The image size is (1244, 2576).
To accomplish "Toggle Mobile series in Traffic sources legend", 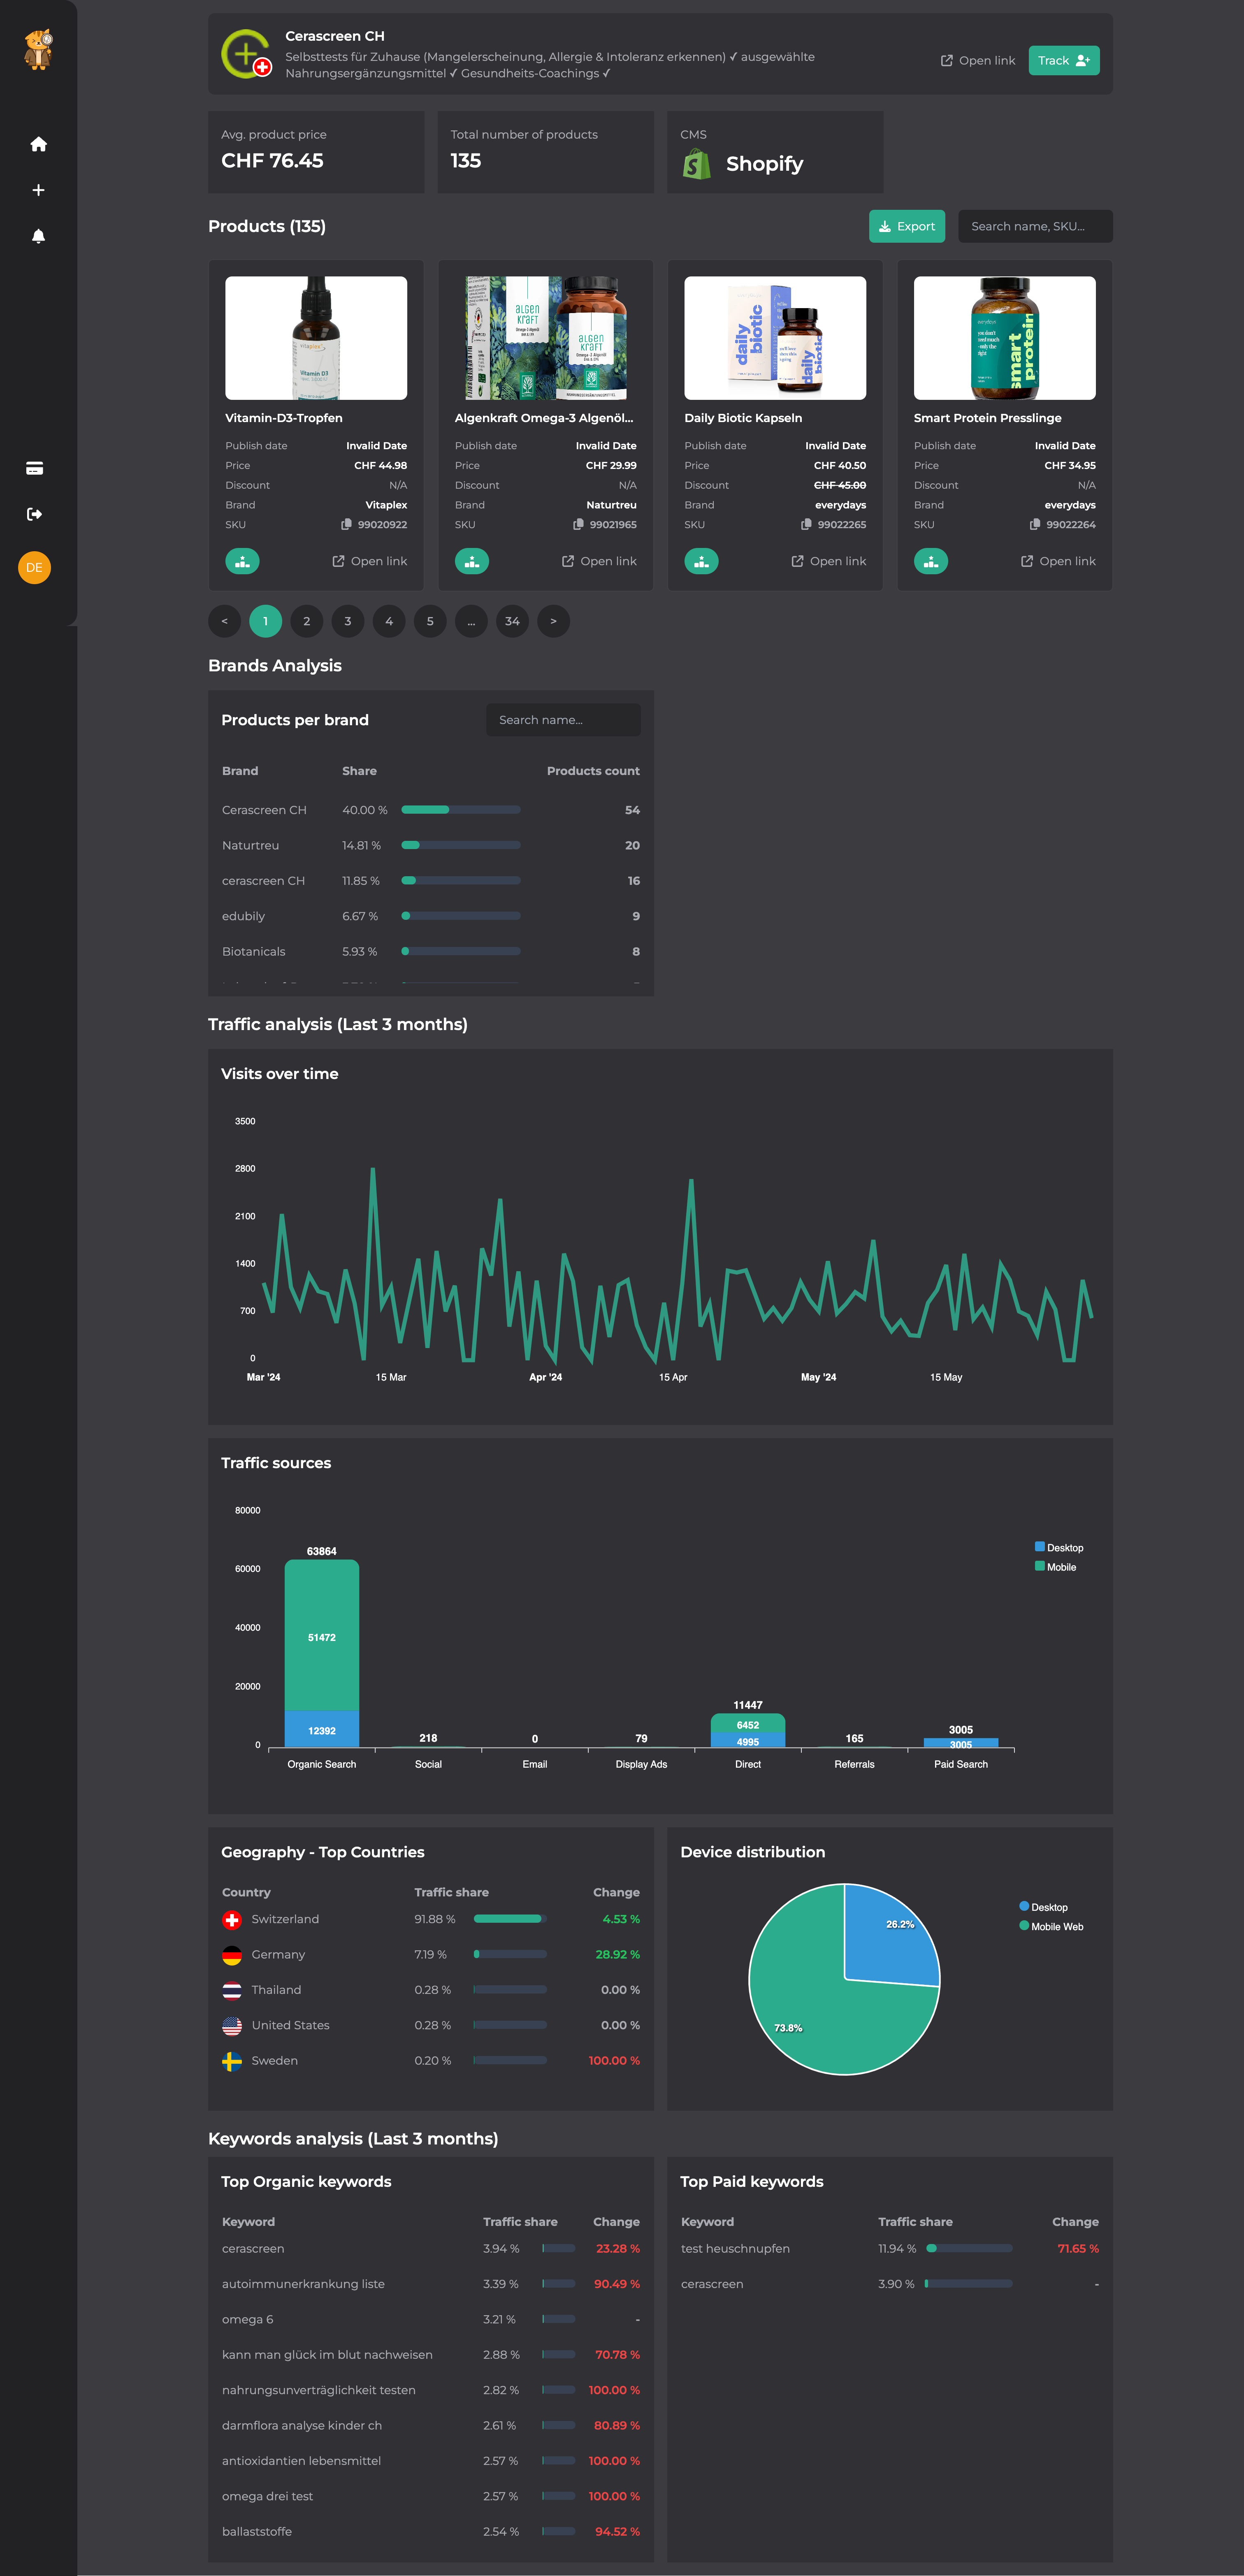I will [1055, 1567].
